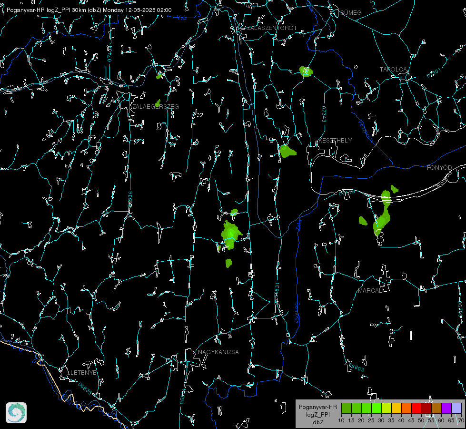The image size is (466, 429).
Task: Select the 60-65 dBZ purple legend swatch
Action: point(446,408)
